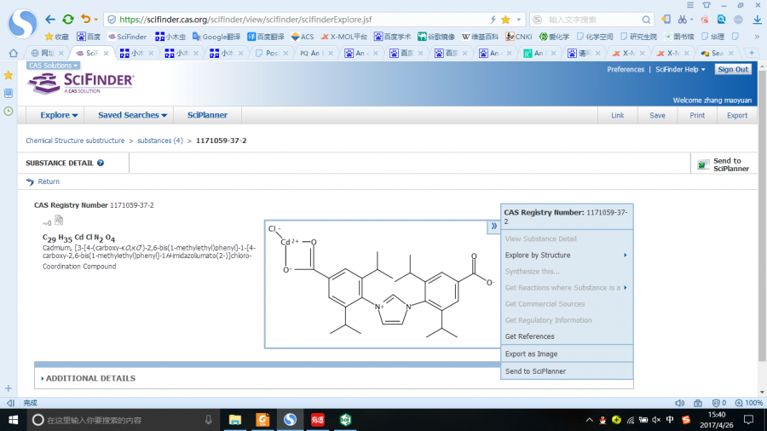The height and width of the screenshot is (431, 767).
Task: Expand the Additional Details section
Action: [x=89, y=378]
